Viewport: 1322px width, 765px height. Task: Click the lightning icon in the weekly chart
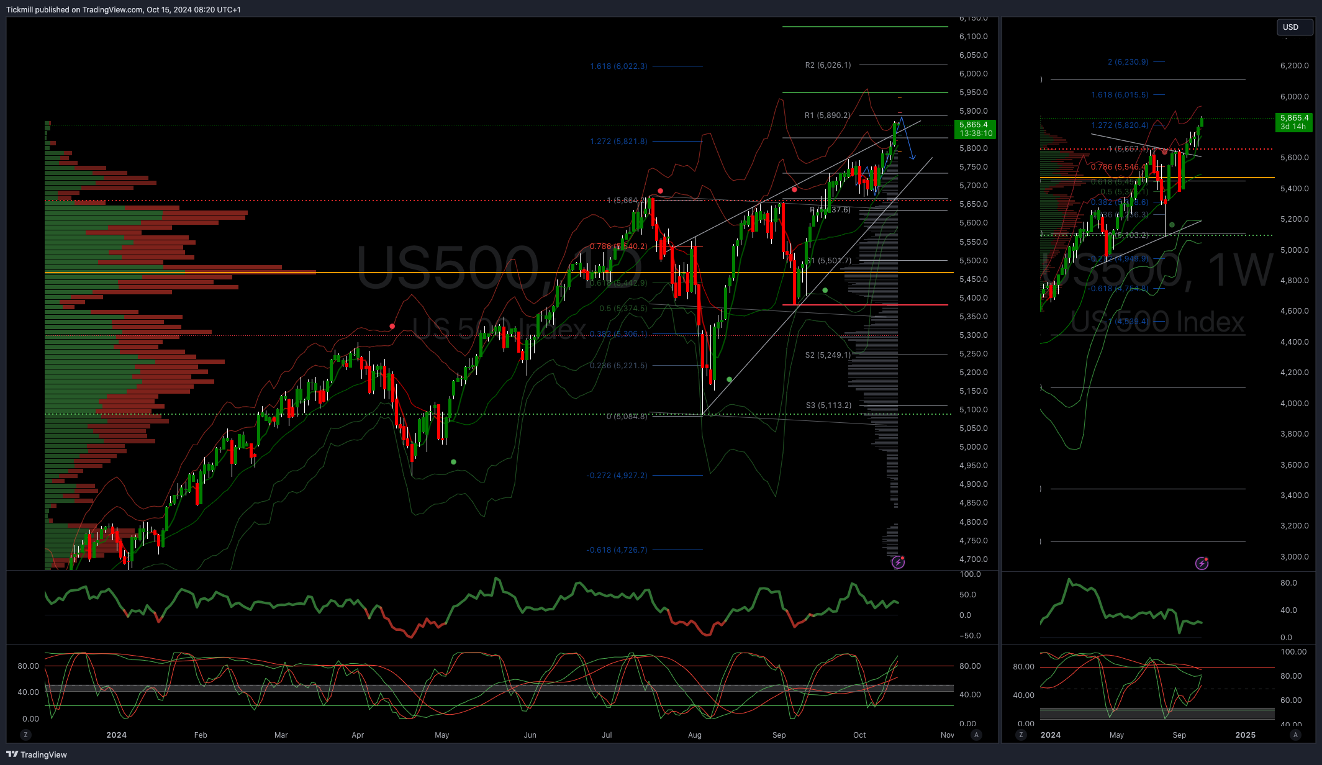1202,563
